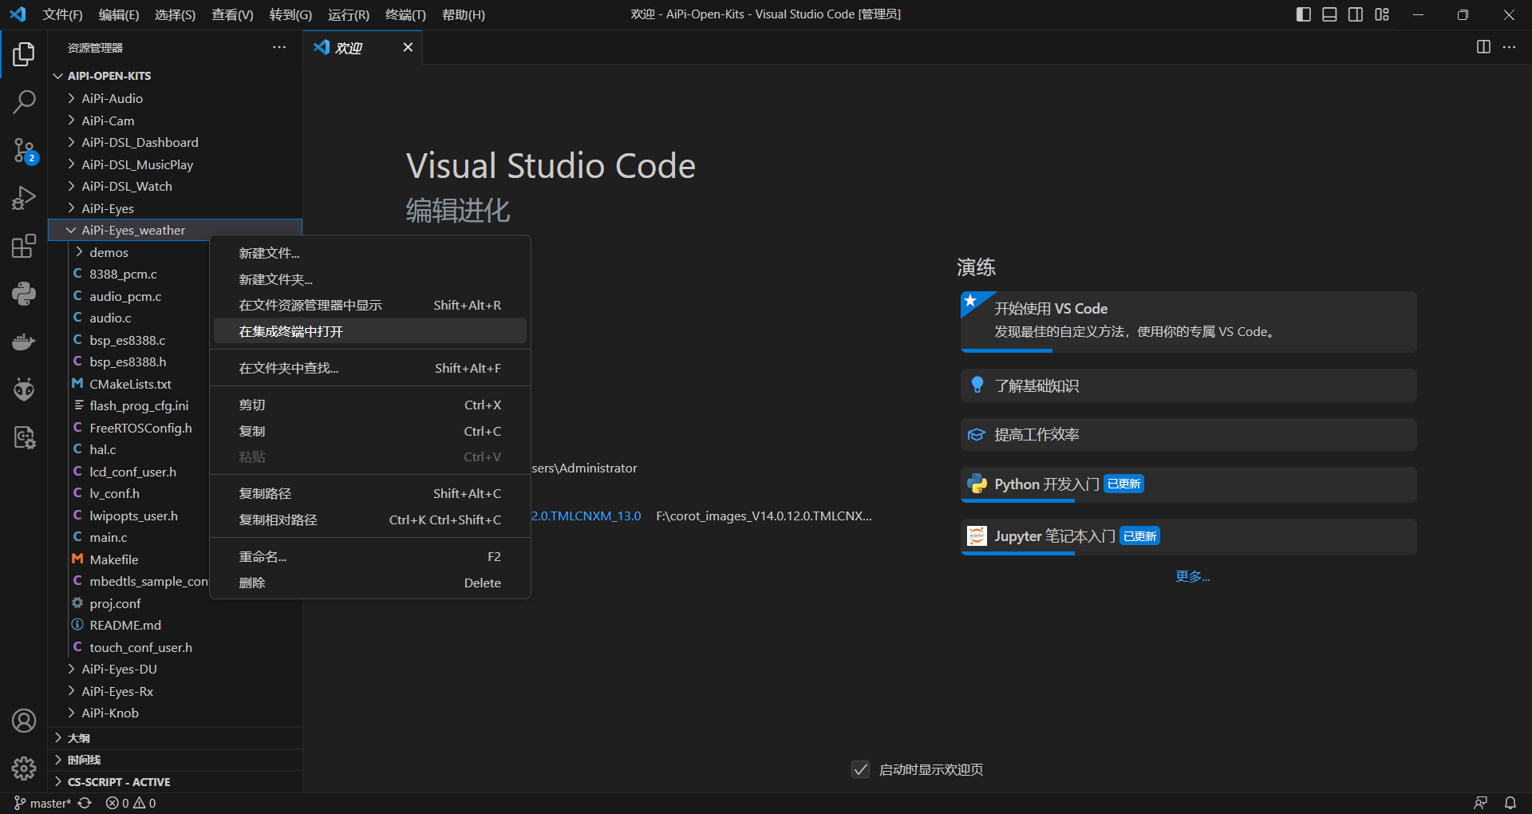Image resolution: width=1532 pixels, height=814 pixels.
Task: Open the recent TMLCNXM_13.0 folder link
Action: coord(586,516)
